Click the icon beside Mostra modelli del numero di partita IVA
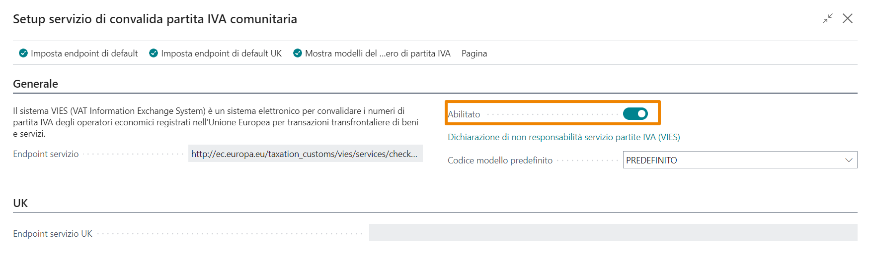This screenshot has height=261, width=870. (x=298, y=53)
